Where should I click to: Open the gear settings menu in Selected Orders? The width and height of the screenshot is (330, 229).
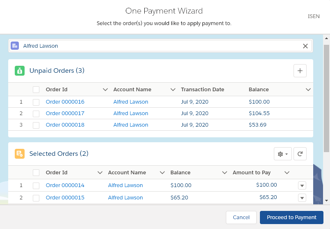pos(282,154)
